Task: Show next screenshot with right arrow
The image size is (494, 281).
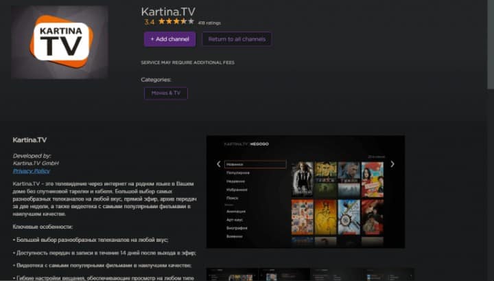Action: click(392, 164)
